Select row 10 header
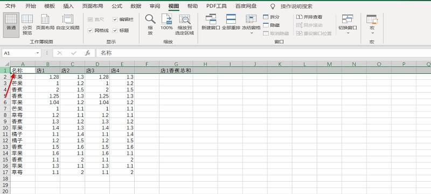The width and height of the screenshot is (431, 194). pos(6,128)
